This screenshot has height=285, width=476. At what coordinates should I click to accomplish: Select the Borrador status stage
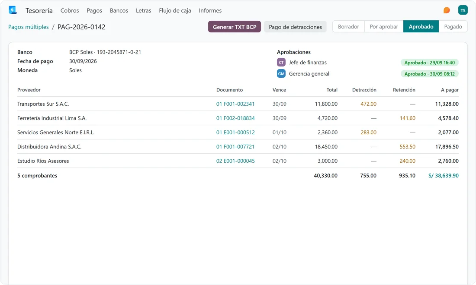click(x=348, y=27)
